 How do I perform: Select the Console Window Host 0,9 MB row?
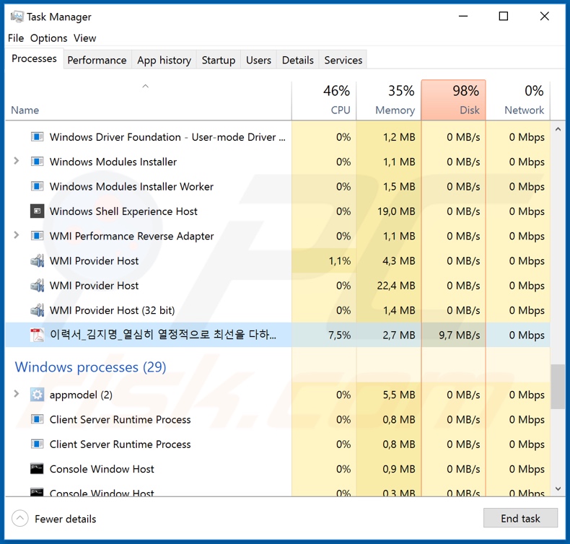click(x=278, y=469)
